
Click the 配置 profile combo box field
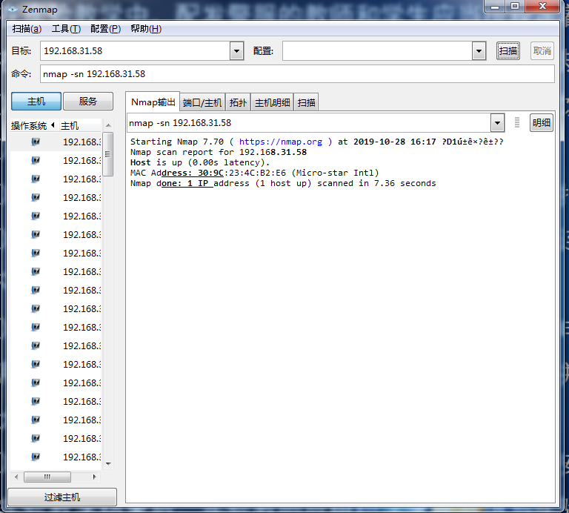(377, 51)
